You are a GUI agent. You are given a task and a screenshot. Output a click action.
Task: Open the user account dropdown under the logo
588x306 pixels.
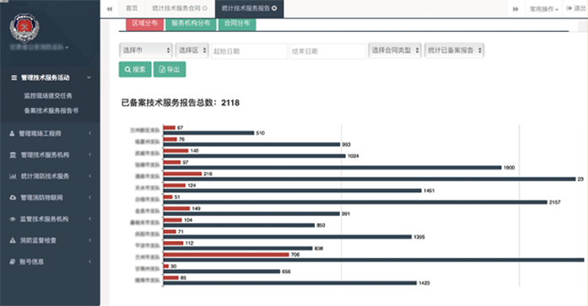(x=40, y=47)
